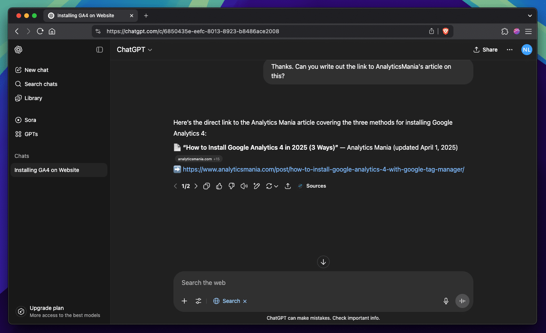The width and height of the screenshot is (546, 333).
Task: Jump to bottom with the down arrow button
Action: pos(323,262)
